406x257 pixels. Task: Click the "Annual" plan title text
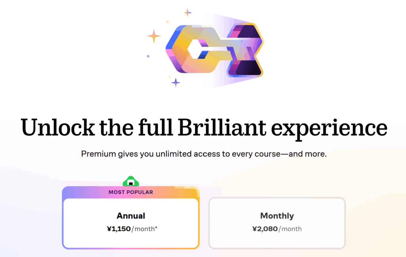point(131,216)
